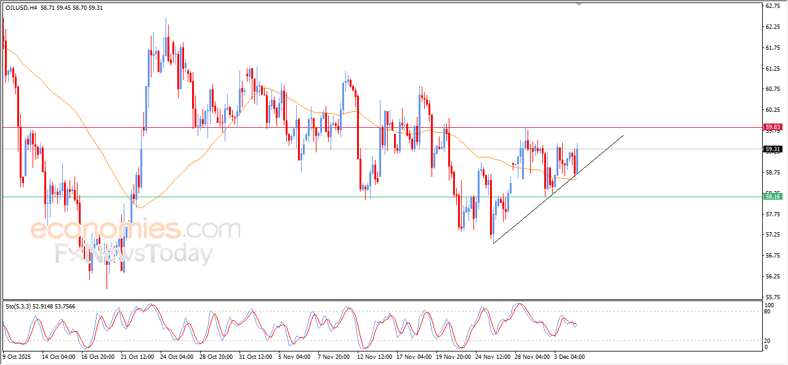Click the 17 Nov 04:00 time label
This screenshot has width=788, height=365.
point(414,356)
